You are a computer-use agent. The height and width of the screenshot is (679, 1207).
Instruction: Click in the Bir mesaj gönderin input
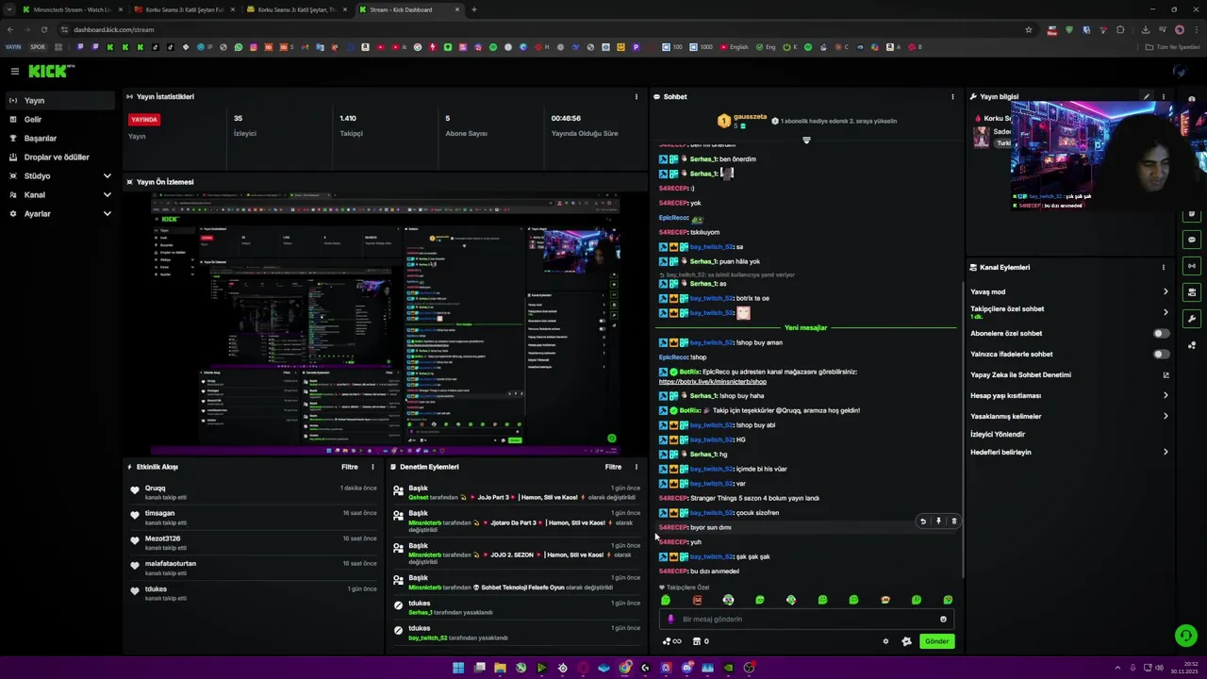pos(806,620)
